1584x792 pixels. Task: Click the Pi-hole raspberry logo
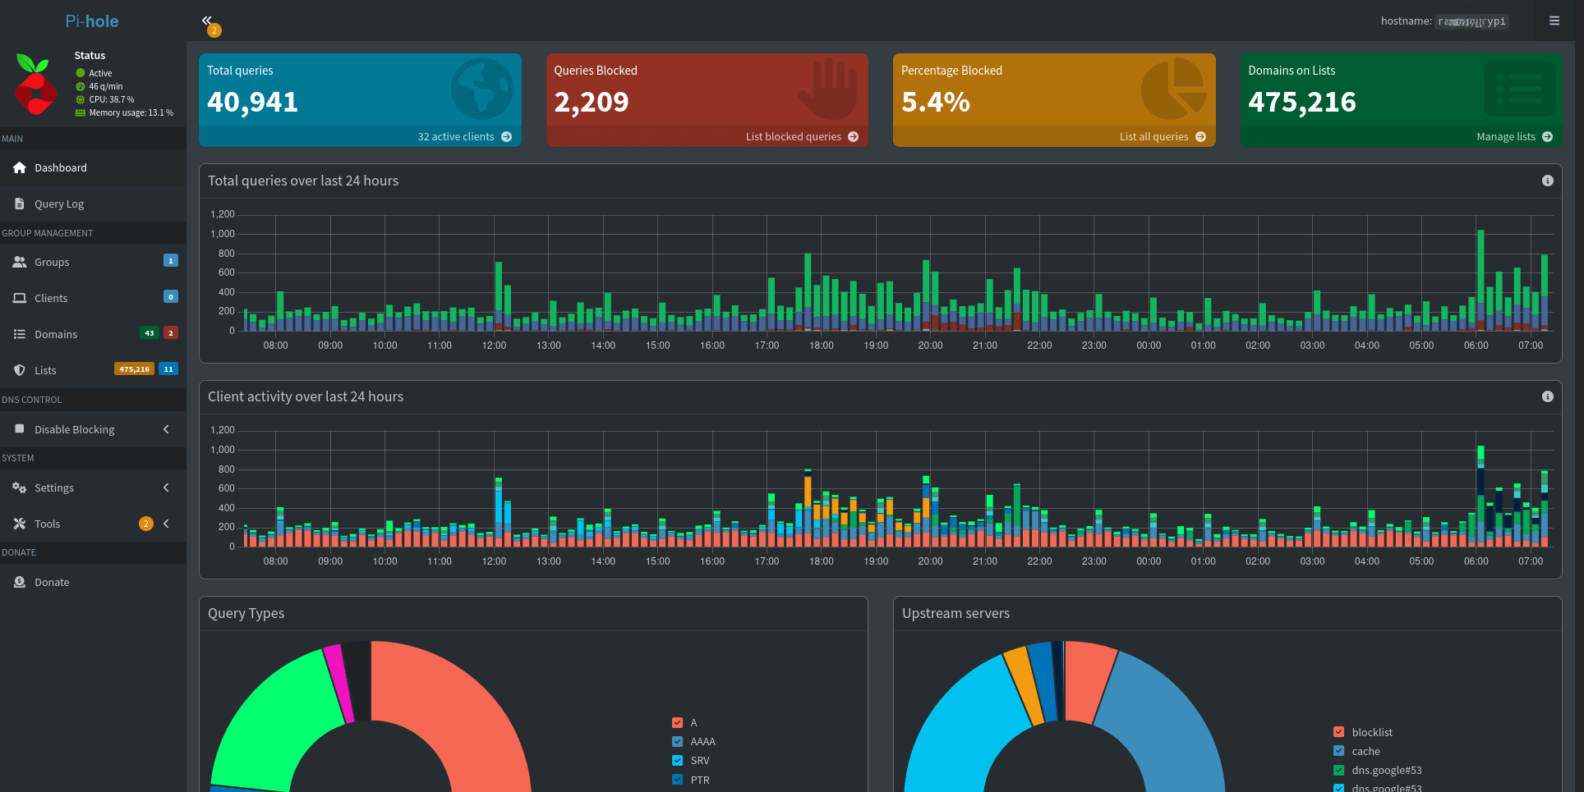[35, 85]
